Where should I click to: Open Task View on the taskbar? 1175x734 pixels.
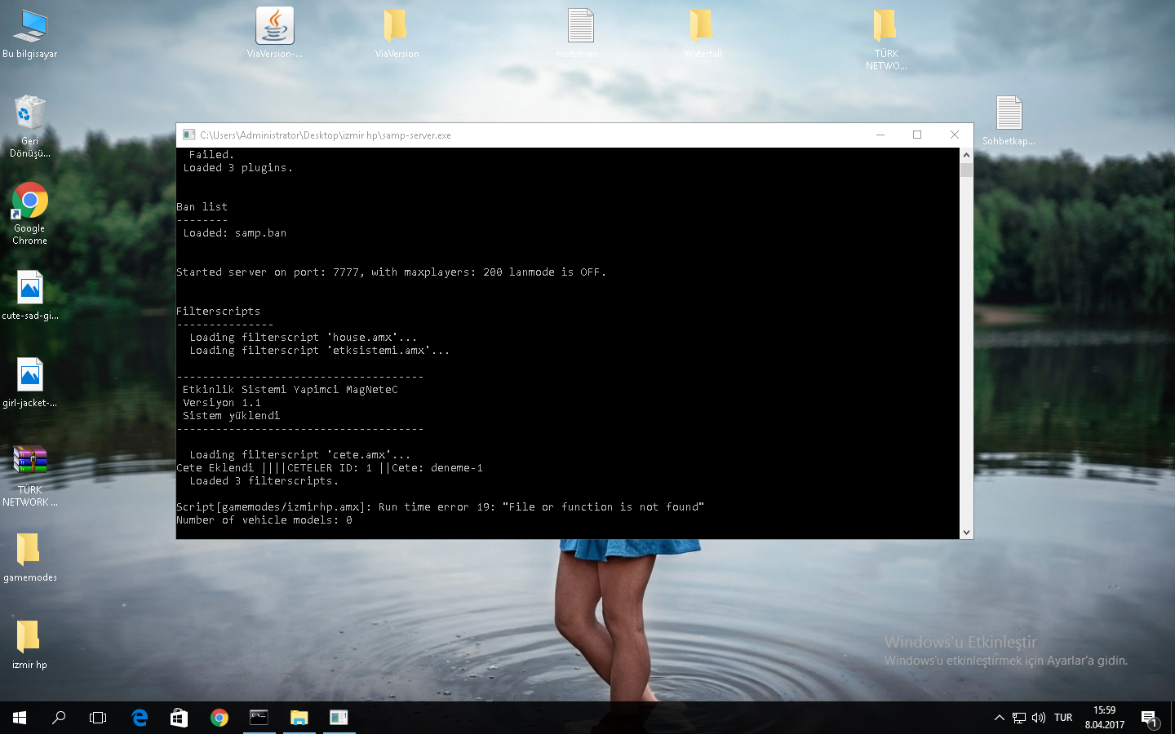[x=98, y=718]
